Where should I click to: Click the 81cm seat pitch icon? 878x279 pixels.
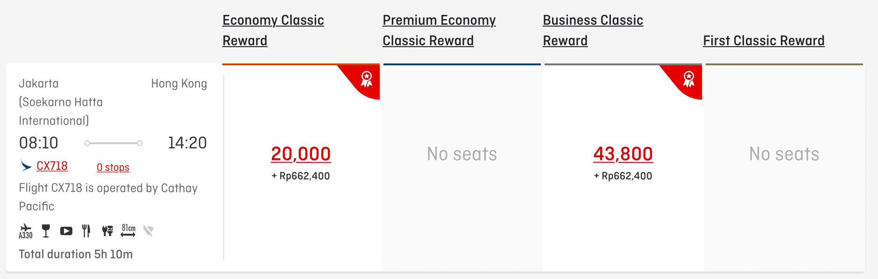click(128, 230)
